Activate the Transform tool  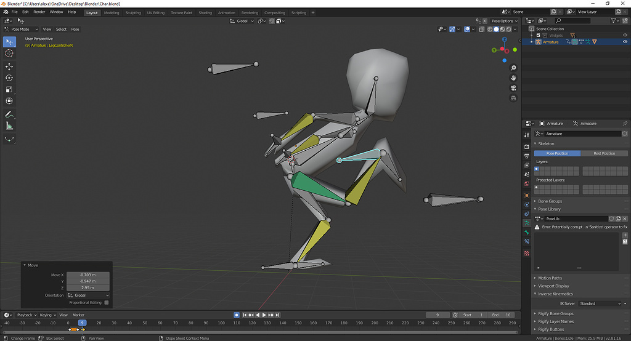(x=9, y=101)
